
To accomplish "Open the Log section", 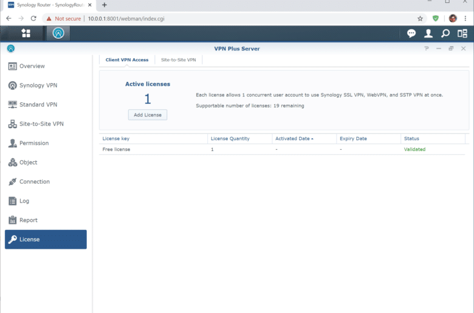I will 46,201.
